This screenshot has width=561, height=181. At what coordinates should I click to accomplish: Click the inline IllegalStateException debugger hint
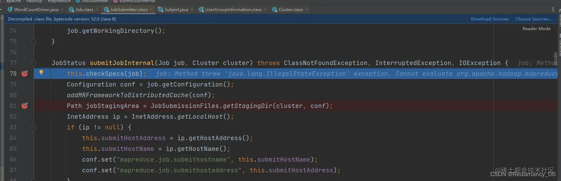point(356,73)
